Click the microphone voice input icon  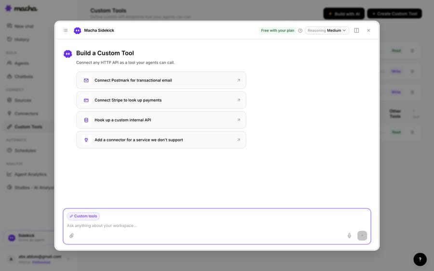[x=349, y=236]
